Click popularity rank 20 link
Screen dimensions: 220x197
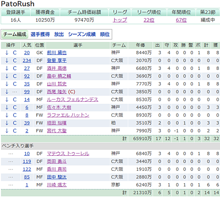27,53
